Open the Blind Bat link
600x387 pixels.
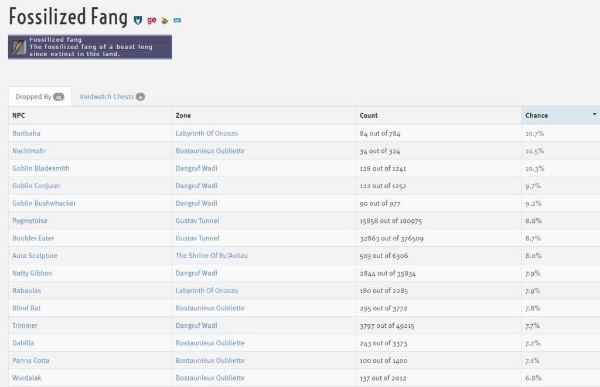click(26, 308)
